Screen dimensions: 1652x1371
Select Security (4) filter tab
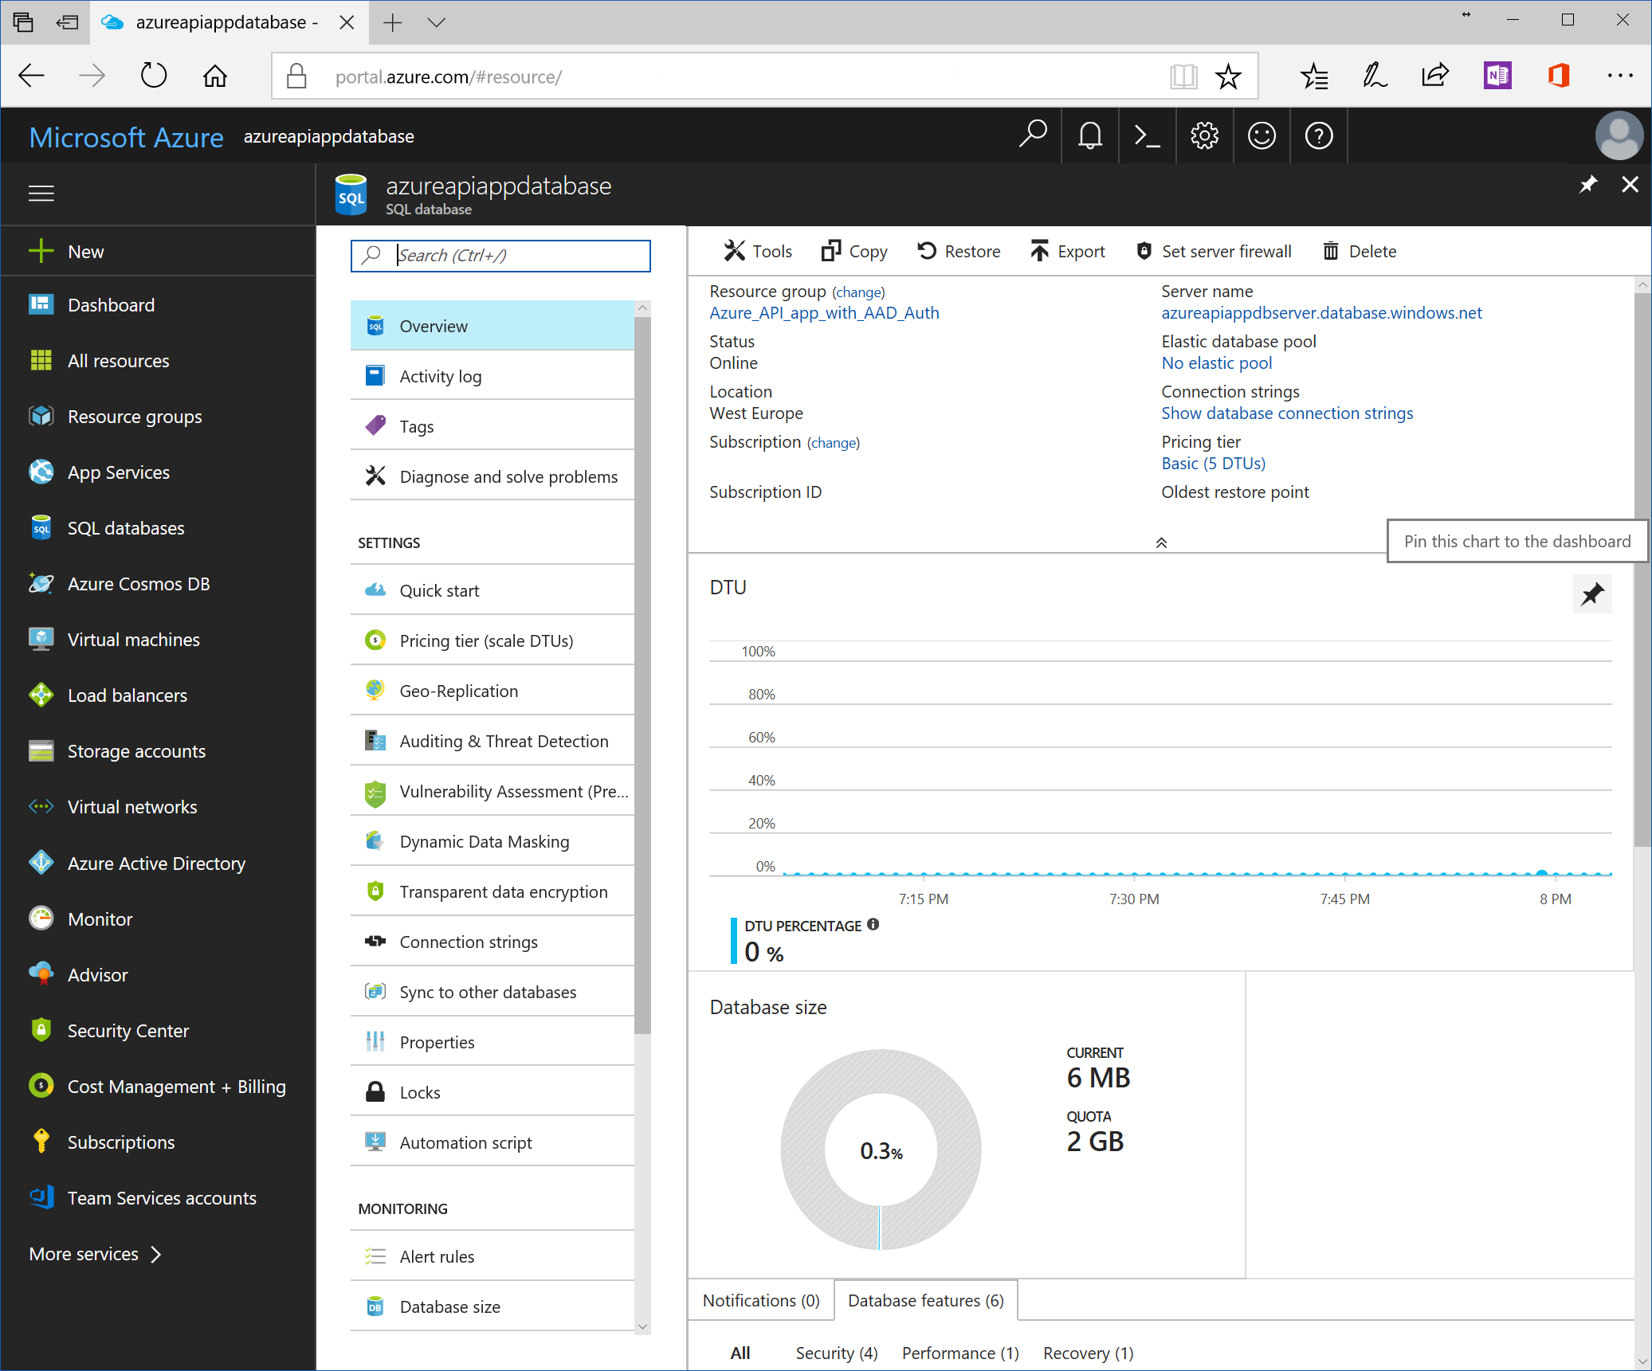pos(836,1353)
